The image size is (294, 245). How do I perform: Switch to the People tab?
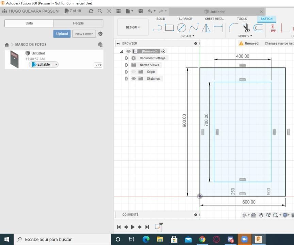click(x=78, y=23)
